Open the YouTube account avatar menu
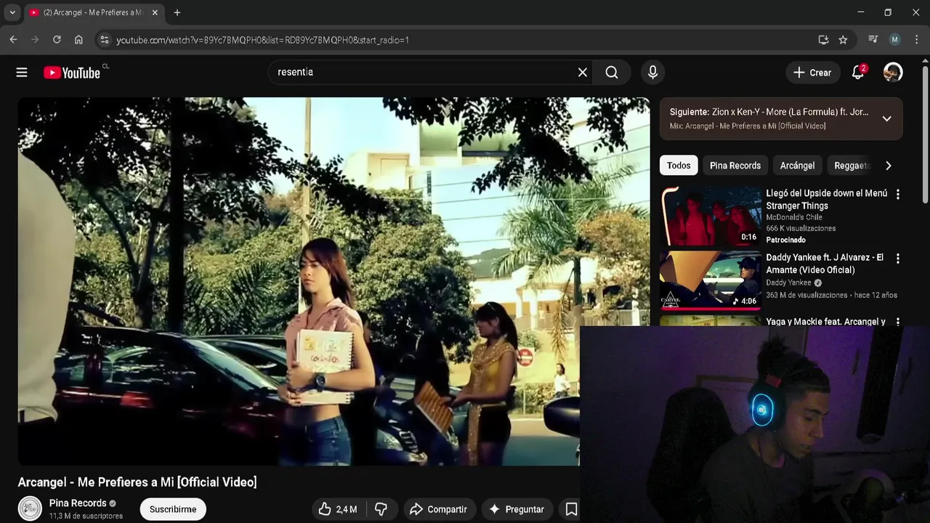 [893, 72]
